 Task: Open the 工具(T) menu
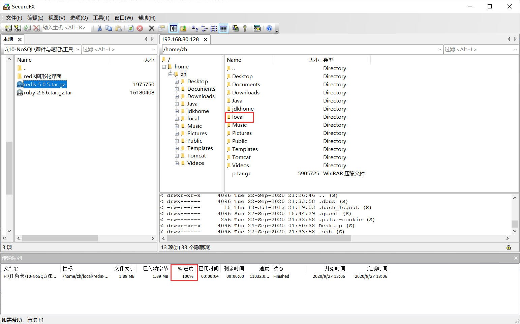101,18
